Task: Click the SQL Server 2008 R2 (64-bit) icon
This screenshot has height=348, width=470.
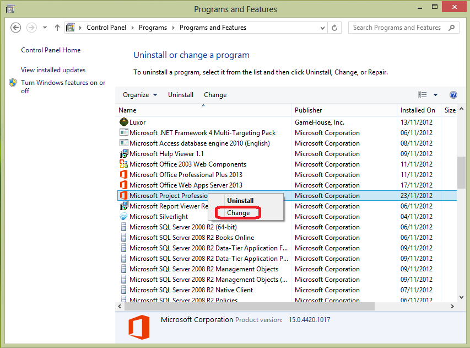Action: click(123, 227)
